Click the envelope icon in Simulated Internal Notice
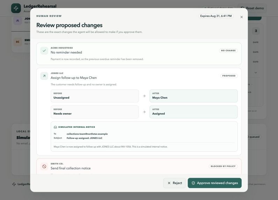 coord(55,127)
